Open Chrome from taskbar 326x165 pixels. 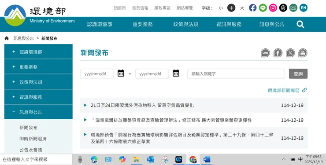(x=193, y=159)
